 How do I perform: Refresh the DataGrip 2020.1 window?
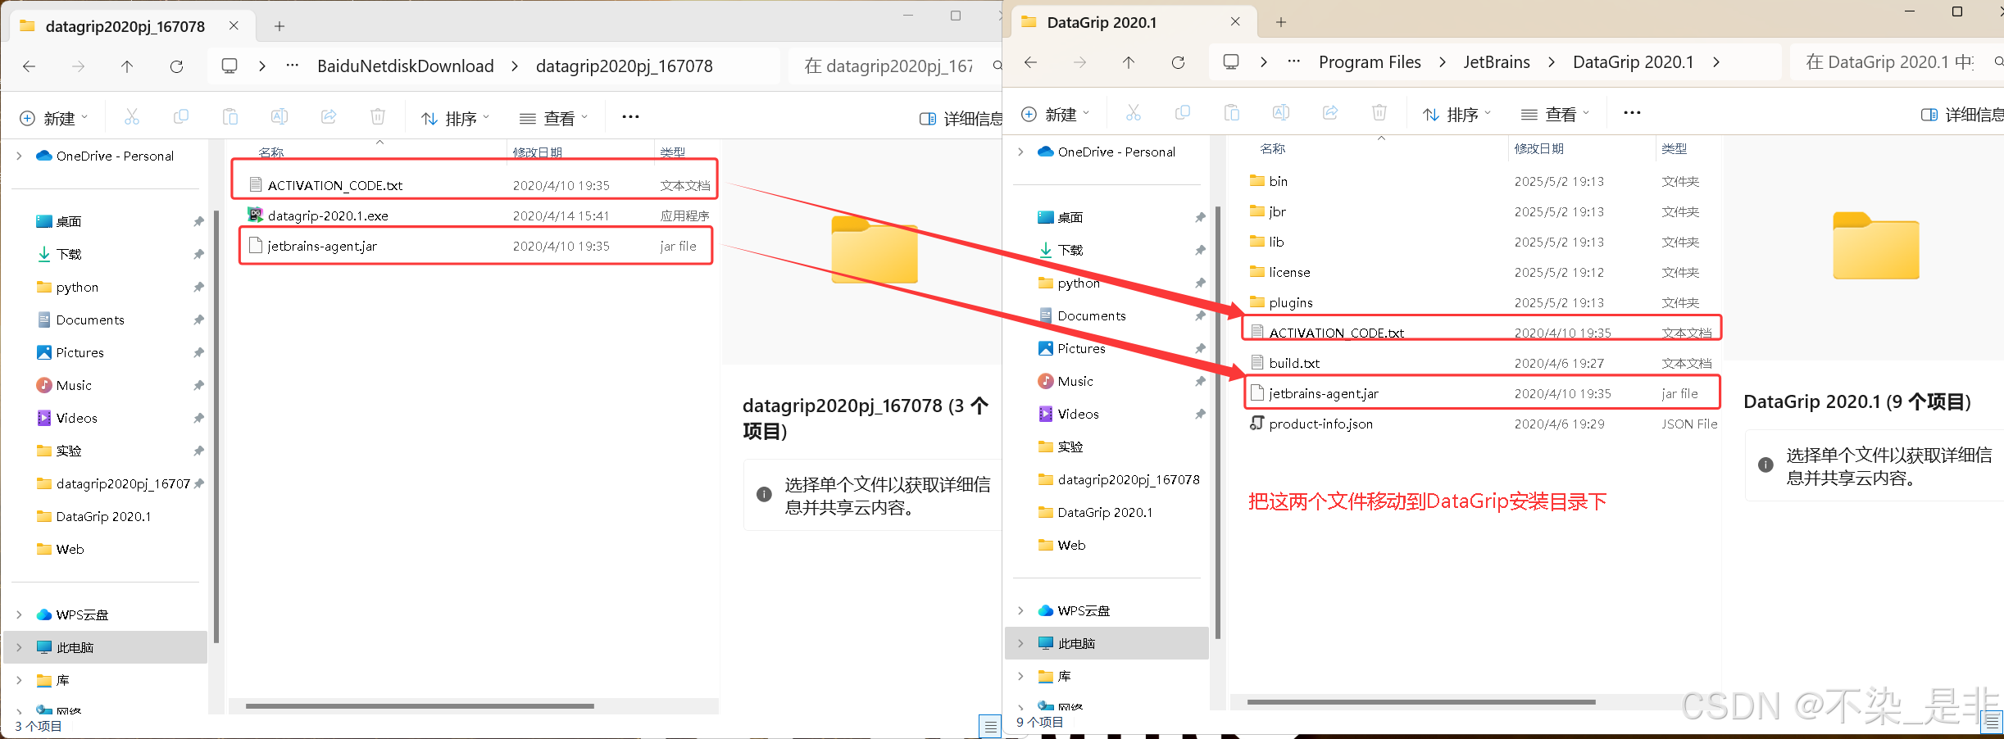(1178, 62)
